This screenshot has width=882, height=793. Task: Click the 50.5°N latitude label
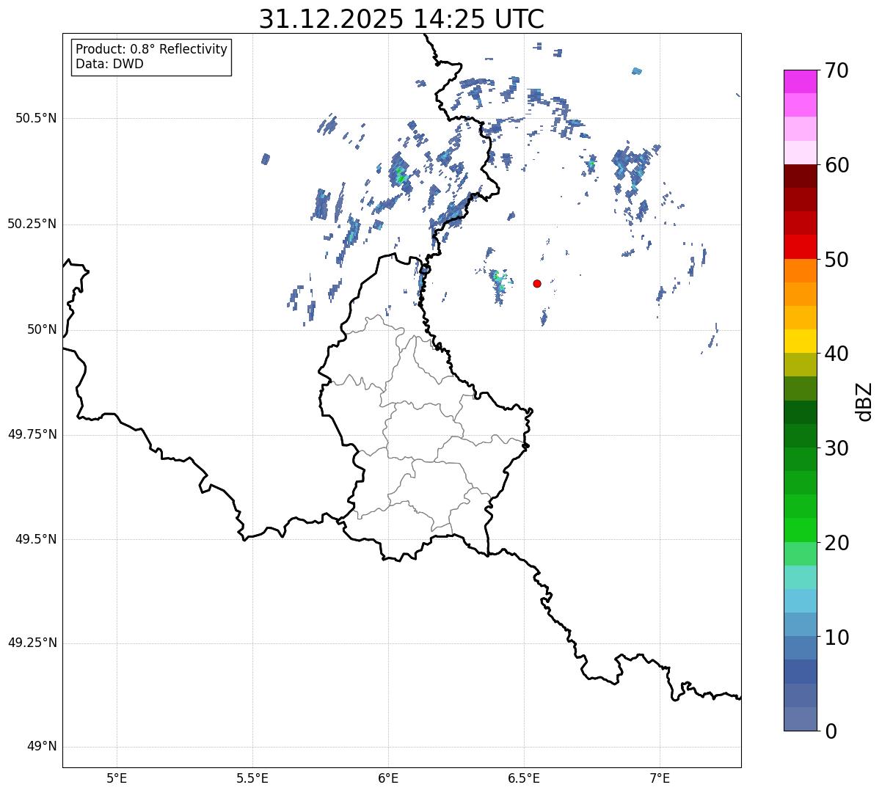(36, 118)
